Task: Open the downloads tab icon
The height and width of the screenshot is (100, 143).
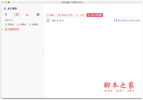Action: [x=27, y=15]
